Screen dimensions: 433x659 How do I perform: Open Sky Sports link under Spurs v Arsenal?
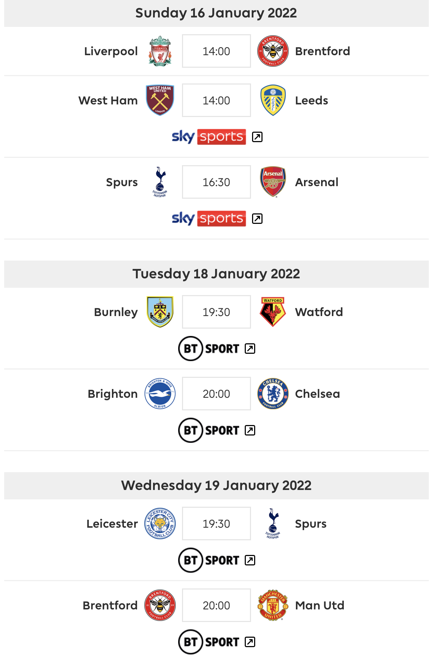click(209, 219)
